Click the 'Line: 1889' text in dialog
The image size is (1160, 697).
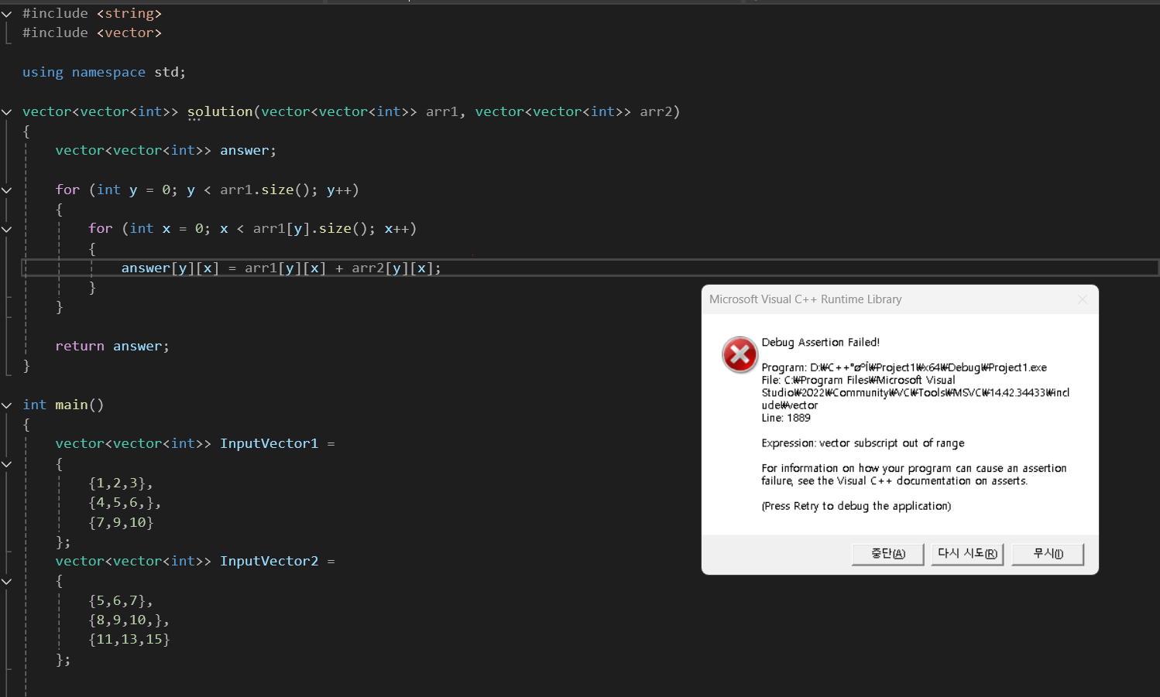(786, 418)
